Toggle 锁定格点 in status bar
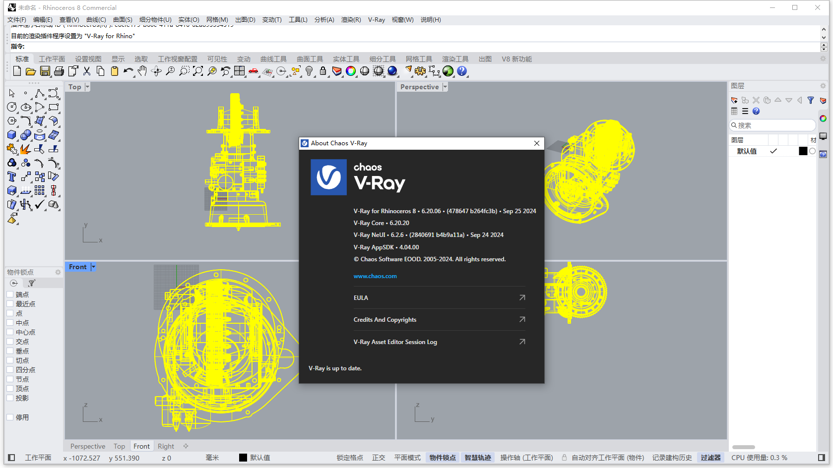This screenshot has width=833, height=468. click(350, 458)
